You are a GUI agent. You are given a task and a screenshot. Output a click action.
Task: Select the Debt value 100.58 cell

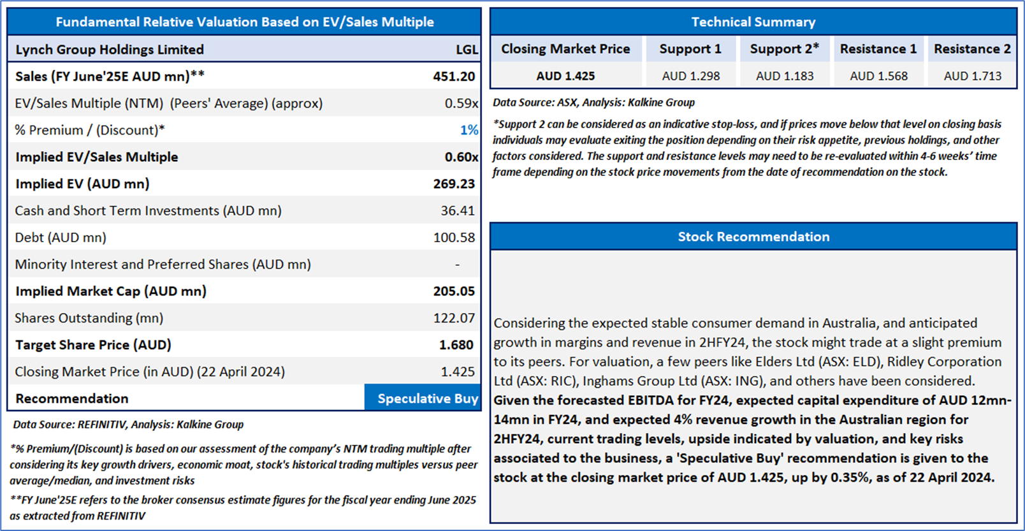pyautogui.click(x=454, y=238)
